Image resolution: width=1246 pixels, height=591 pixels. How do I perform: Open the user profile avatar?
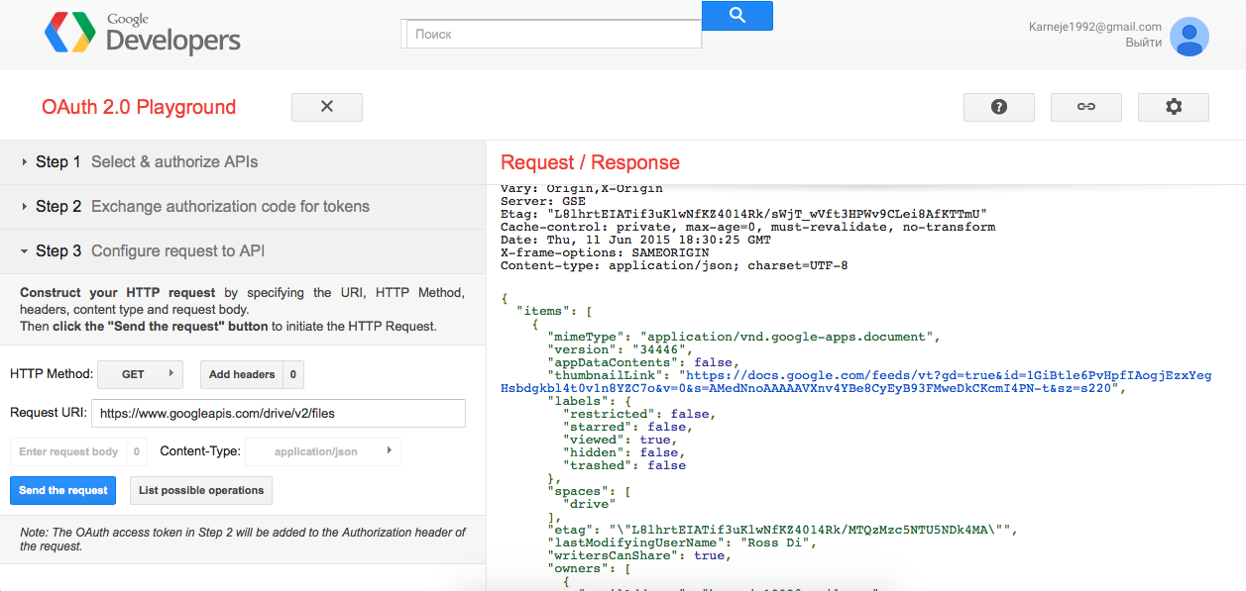pos(1189,37)
